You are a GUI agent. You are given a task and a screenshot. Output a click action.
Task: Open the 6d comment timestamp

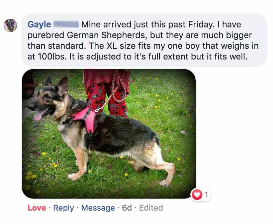pos(127,208)
